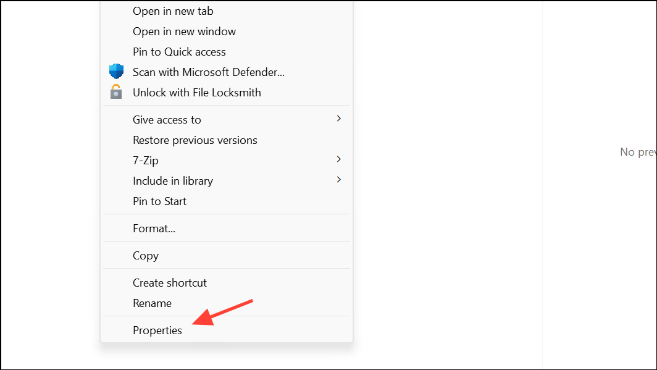The image size is (657, 370).
Task: Open the drive in a new tab
Action: pyautogui.click(x=172, y=11)
